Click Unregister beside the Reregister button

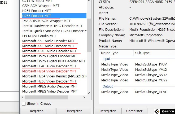pos(134,111)
